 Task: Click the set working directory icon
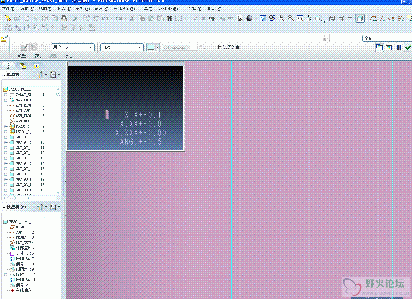pyautogui.click(x=8, y=19)
